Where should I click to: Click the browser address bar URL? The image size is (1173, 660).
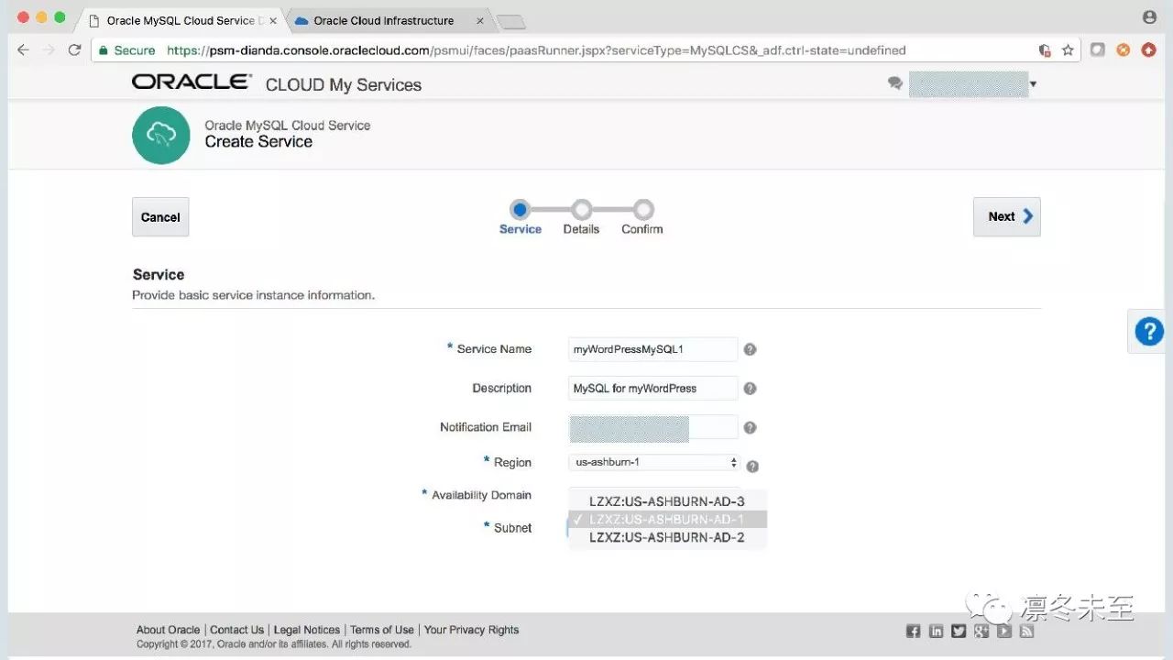tap(536, 50)
